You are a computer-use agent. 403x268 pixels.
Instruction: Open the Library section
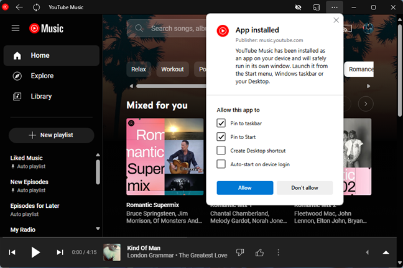[52, 96]
